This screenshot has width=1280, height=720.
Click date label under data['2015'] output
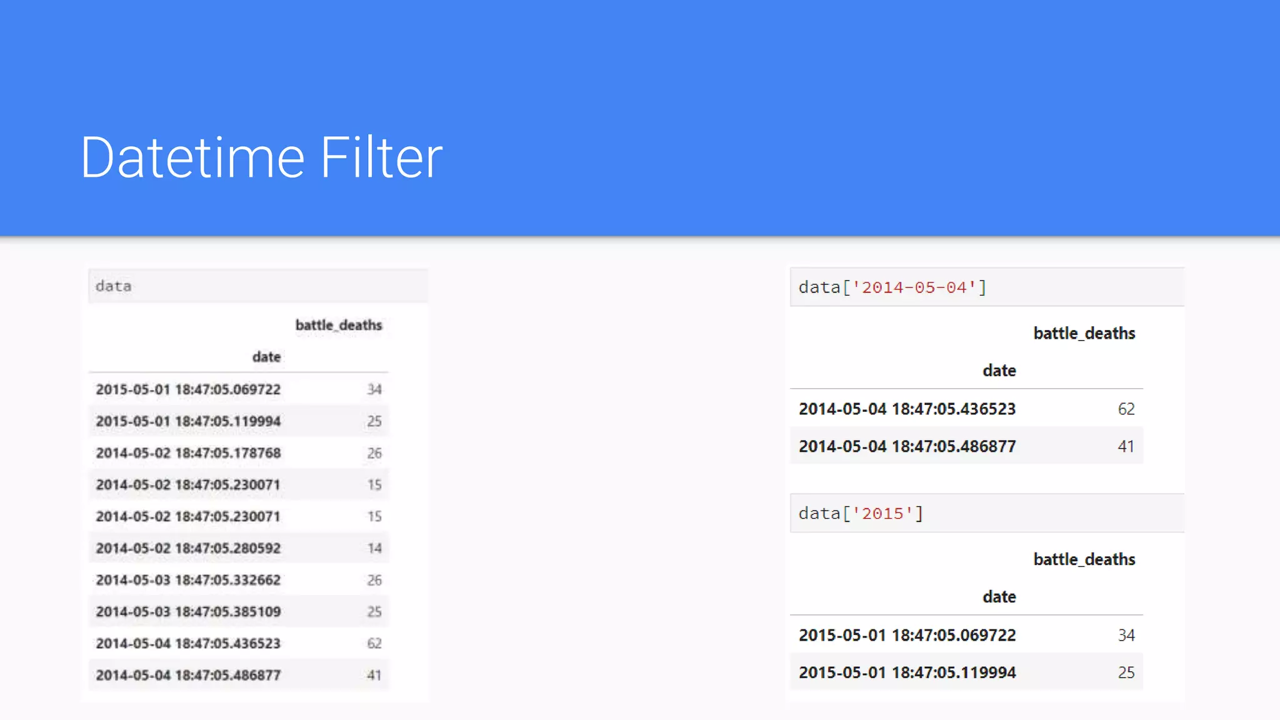point(999,597)
